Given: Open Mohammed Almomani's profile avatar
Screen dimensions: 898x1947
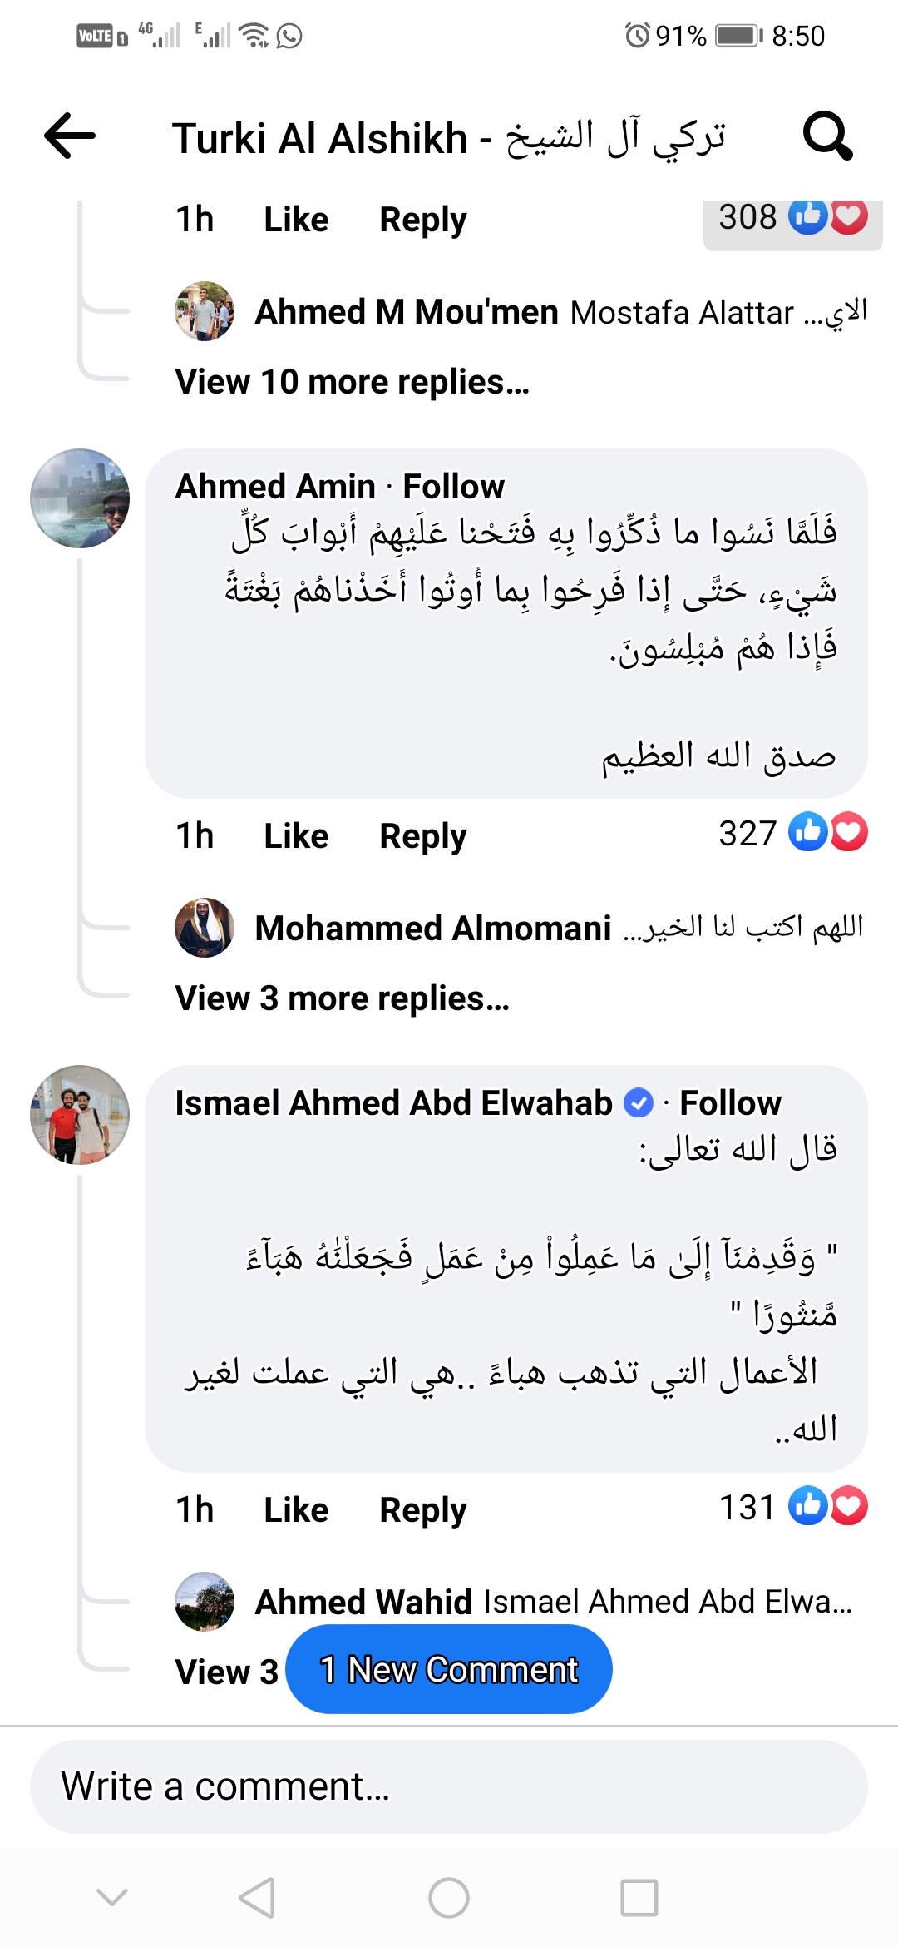Looking at the screenshot, I should [x=202, y=928].
